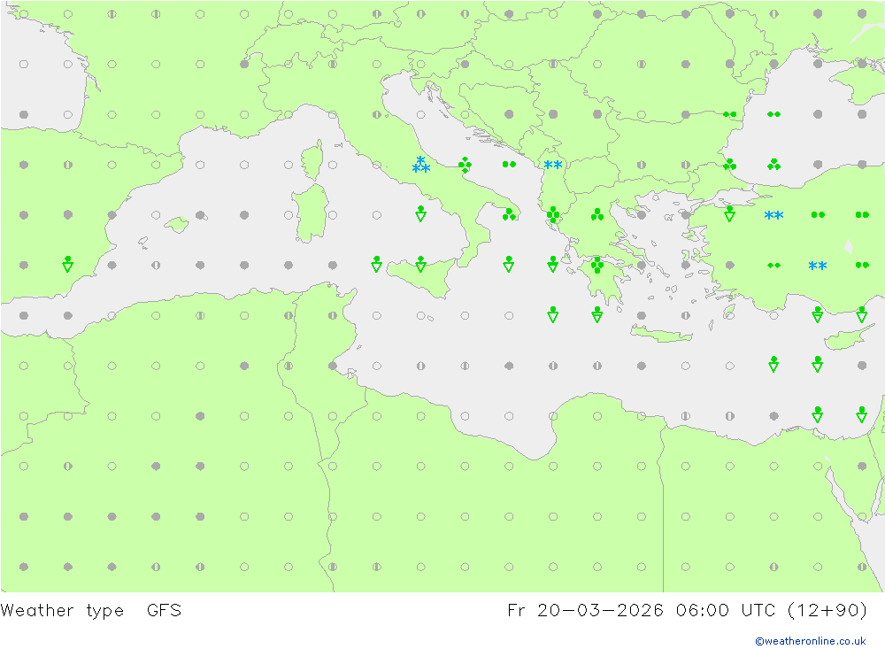The image size is (885, 649).
Task: Click the triple blue snowflake symbol over central Italy
Action: 420,165
